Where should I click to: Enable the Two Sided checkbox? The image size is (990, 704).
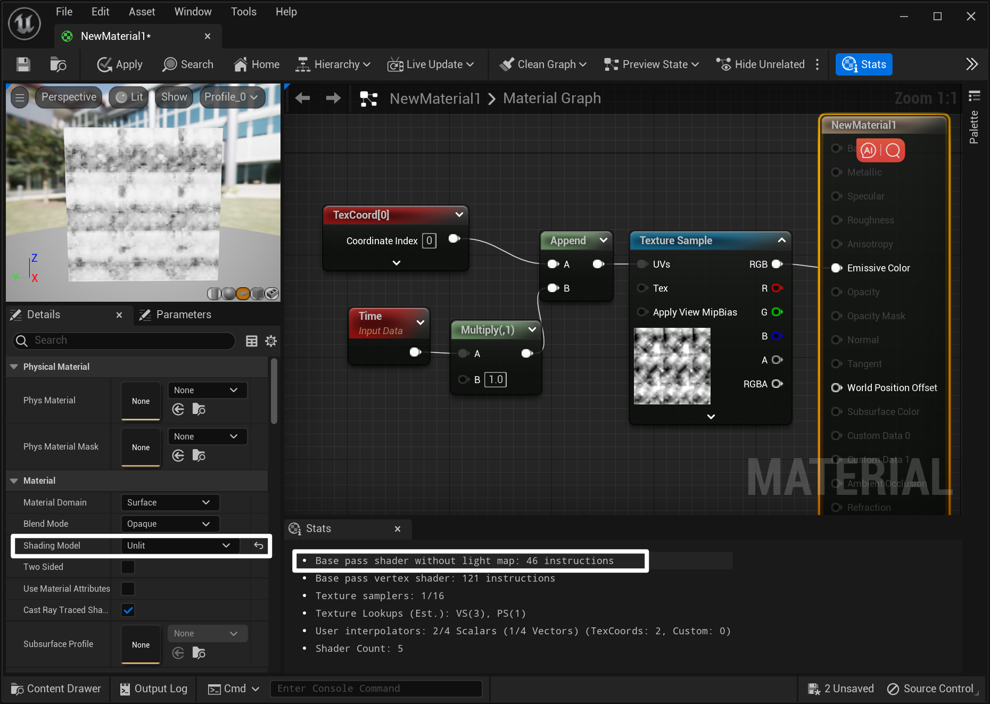(x=128, y=567)
